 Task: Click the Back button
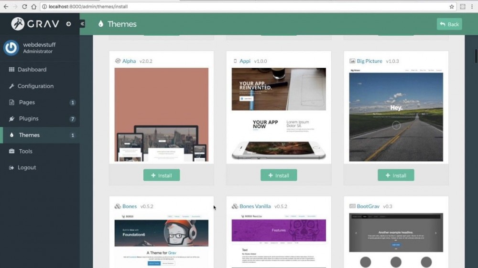tap(449, 24)
